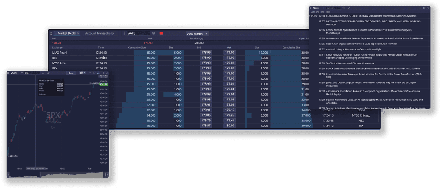The image size is (441, 189).
Task: Close the Market Depth tab
Action: (78, 33)
